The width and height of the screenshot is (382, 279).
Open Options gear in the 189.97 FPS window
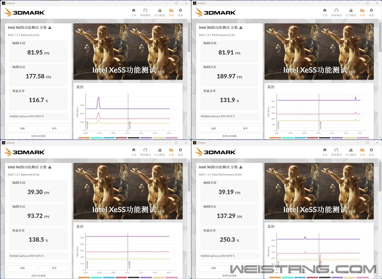[x=371, y=12]
